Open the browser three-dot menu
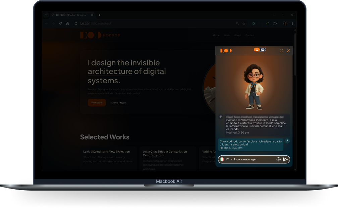Viewport: 338px width, 209px height. tap(292, 23)
